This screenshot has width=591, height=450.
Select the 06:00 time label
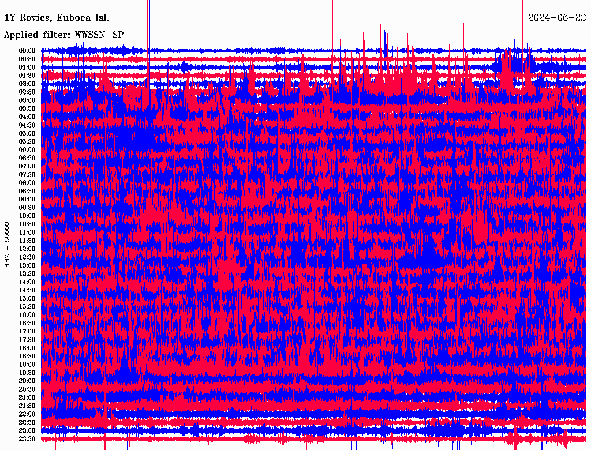[27, 149]
